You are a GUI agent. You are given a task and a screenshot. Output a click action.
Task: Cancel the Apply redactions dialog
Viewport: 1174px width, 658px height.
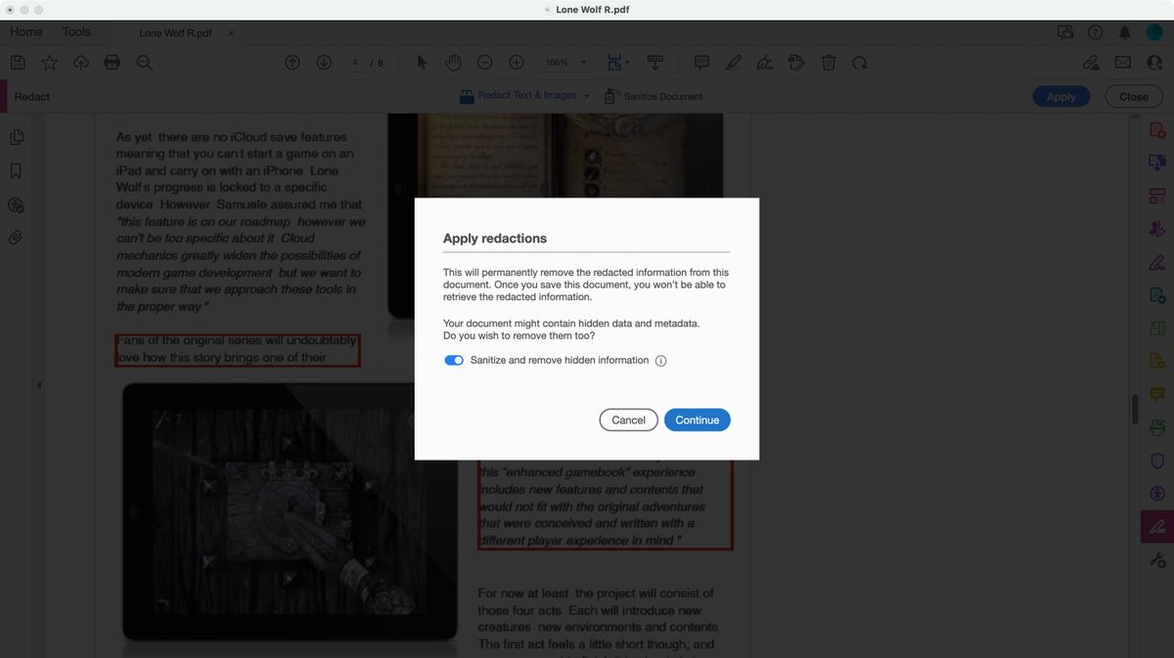click(628, 419)
